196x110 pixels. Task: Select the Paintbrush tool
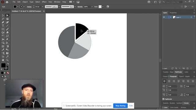pyautogui.click(x=7, y=29)
